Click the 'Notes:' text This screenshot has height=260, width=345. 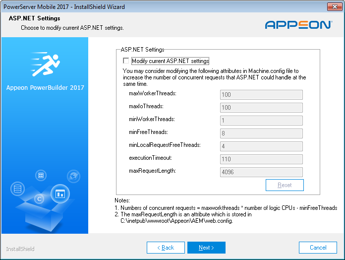point(122,200)
